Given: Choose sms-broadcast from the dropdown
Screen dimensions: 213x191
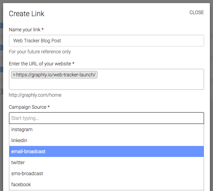Looking at the screenshot, I should (106, 173).
